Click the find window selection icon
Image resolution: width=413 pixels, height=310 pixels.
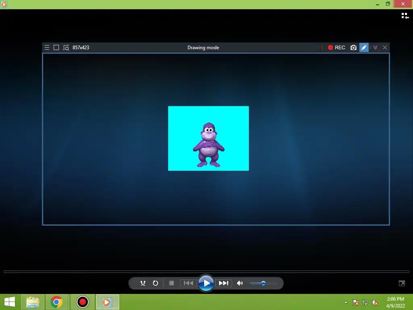pyautogui.click(x=66, y=48)
